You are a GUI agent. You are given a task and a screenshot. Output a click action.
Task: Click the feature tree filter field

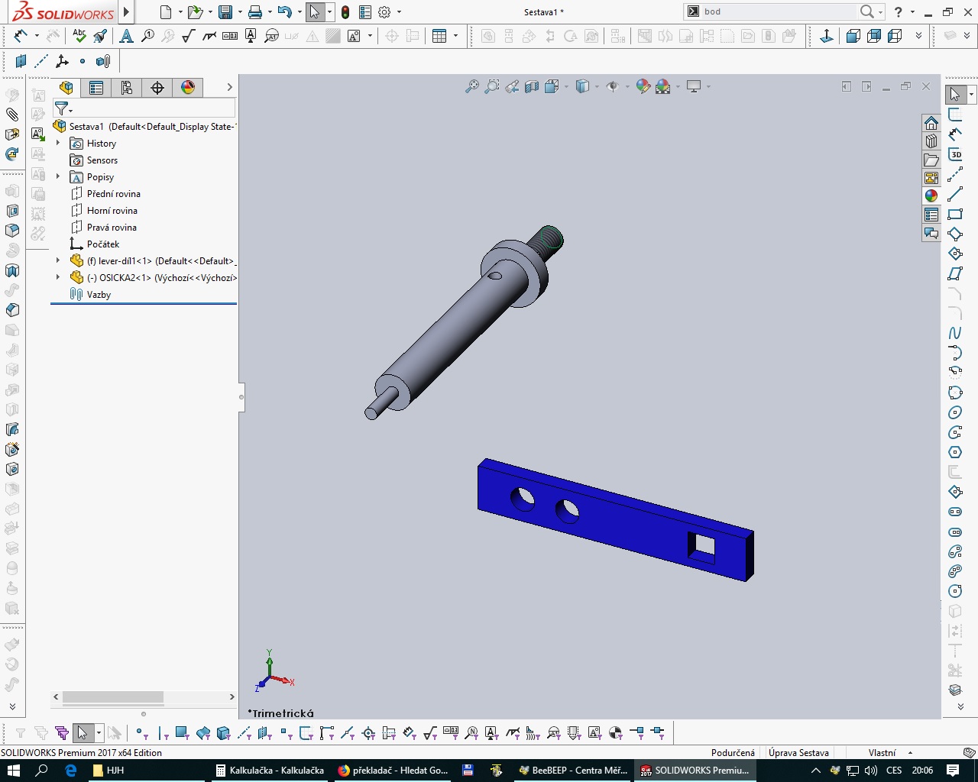145,109
